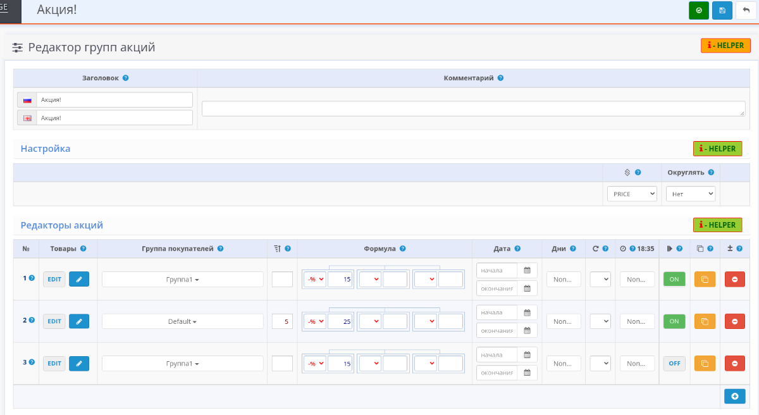Viewport: 759px width, 415px height.
Task: Toggle the ON switch in row 2
Action: pyautogui.click(x=674, y=321)
